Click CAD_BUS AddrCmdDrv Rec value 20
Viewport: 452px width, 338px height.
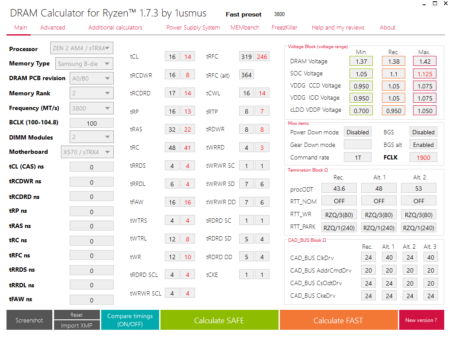coord(369,270)
